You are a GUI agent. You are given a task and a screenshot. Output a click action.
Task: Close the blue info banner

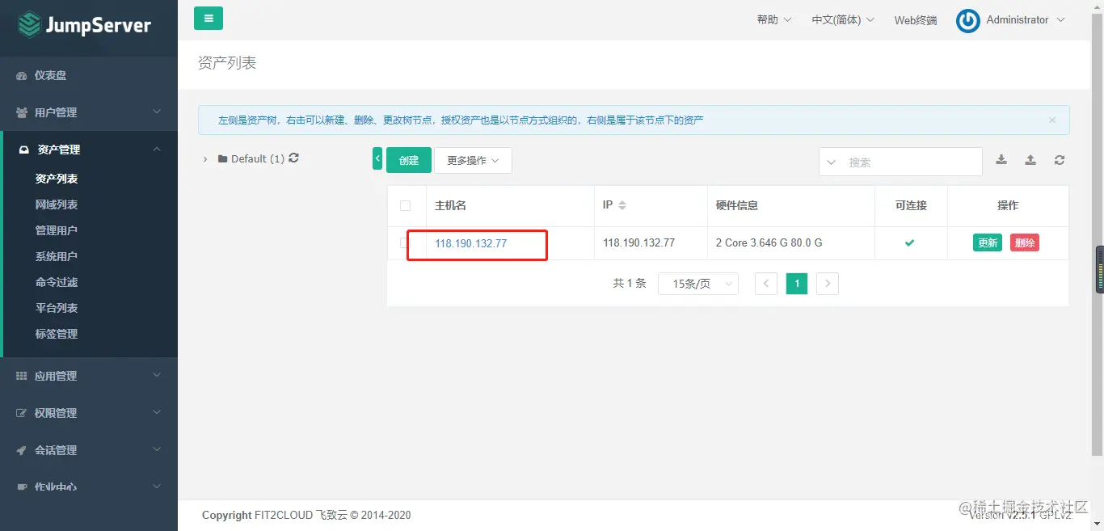click(x=1052, y=120)
